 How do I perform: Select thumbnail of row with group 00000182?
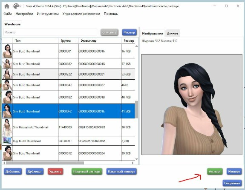coord(7,63)
